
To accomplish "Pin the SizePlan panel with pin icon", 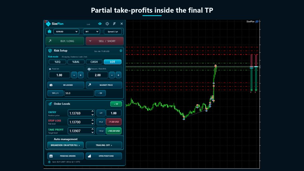I will (114, 24).
